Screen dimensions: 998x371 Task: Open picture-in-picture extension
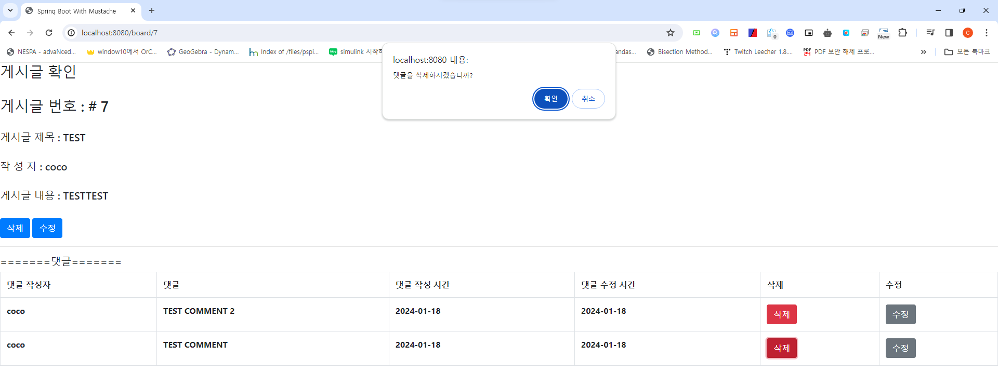809,33
